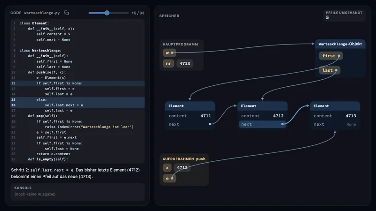The height and width of the screenshot is (211, 376).
Task: Select highlighted line 16 self.last.next = e
Action: pos(78,105)
